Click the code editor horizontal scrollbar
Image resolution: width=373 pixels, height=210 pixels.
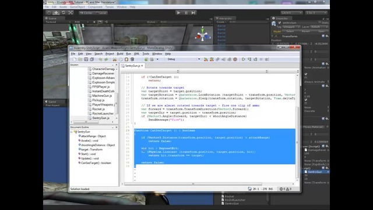click(193, 184)
